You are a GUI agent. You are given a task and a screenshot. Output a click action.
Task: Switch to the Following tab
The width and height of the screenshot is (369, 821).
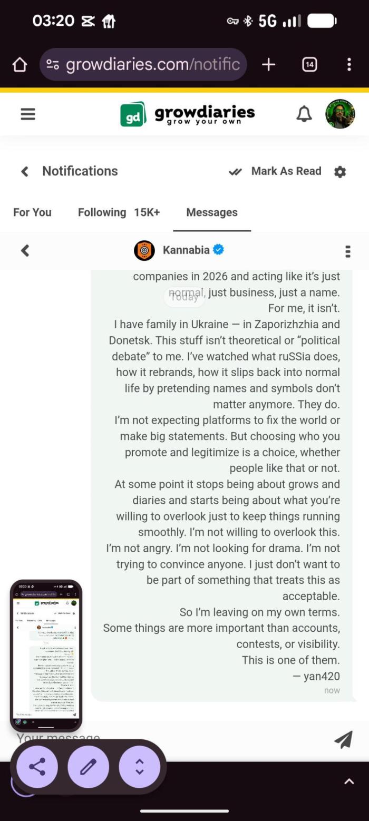point(102,212)
